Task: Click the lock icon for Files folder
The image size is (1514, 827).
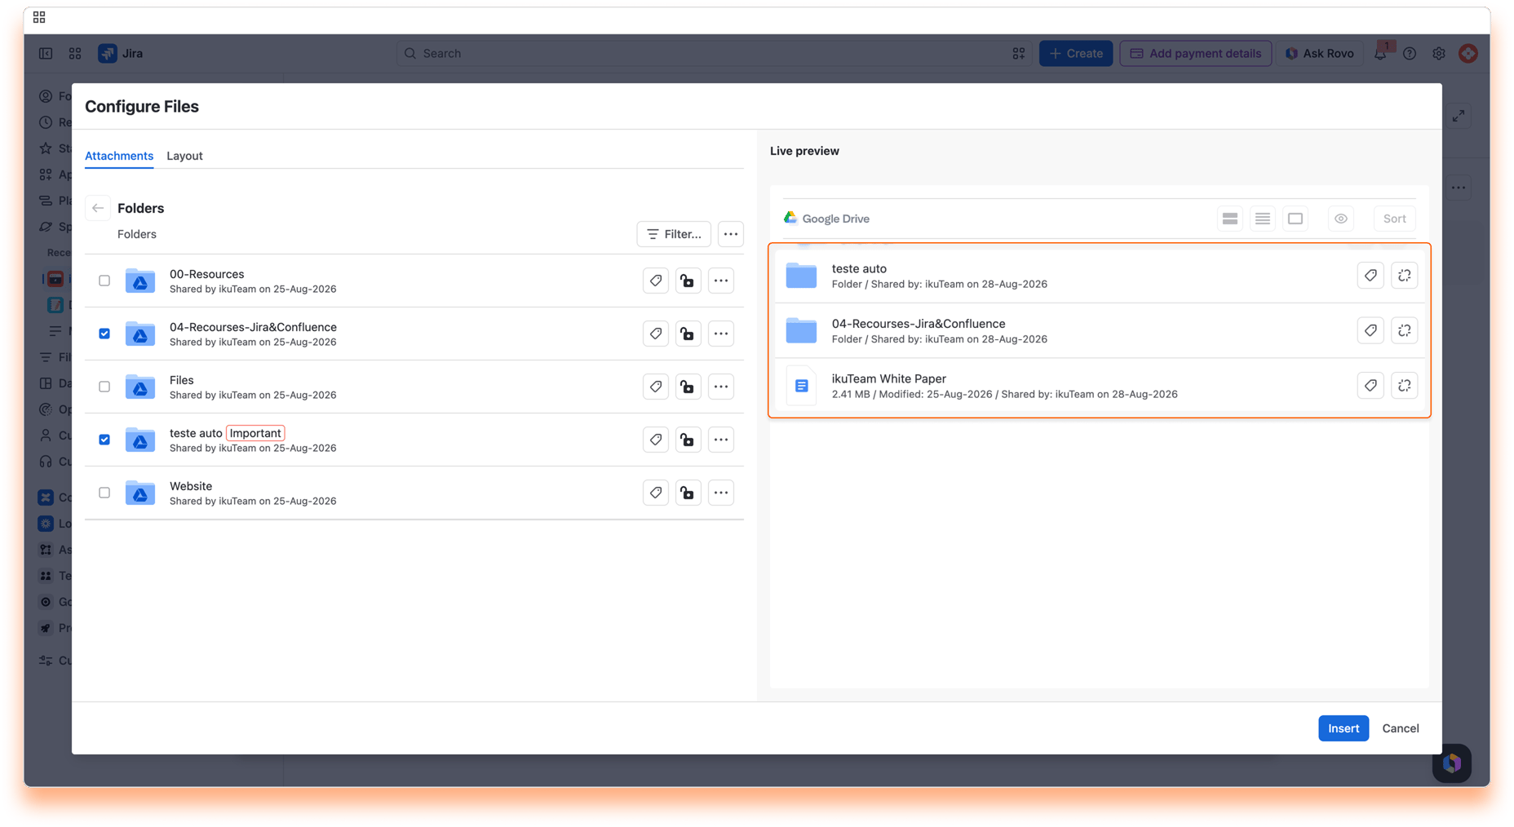Action: pyautogui.click(x=688, y=387)
